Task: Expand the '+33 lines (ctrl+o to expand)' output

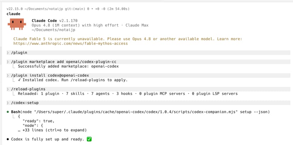Action: click(x=52, y=130)
